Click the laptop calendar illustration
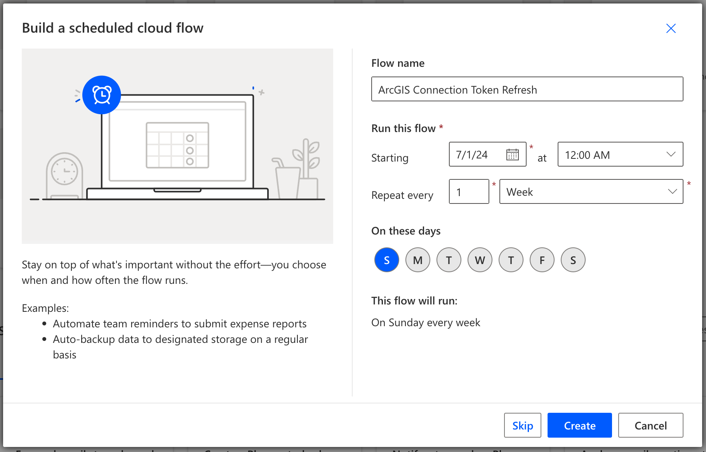The height and width of the screenshot is (452, 706). point(177,145)
